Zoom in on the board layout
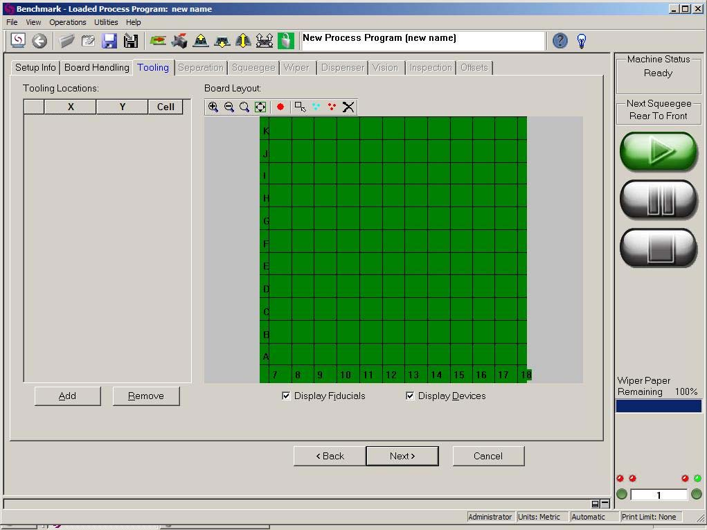 (x=213, y=107)
